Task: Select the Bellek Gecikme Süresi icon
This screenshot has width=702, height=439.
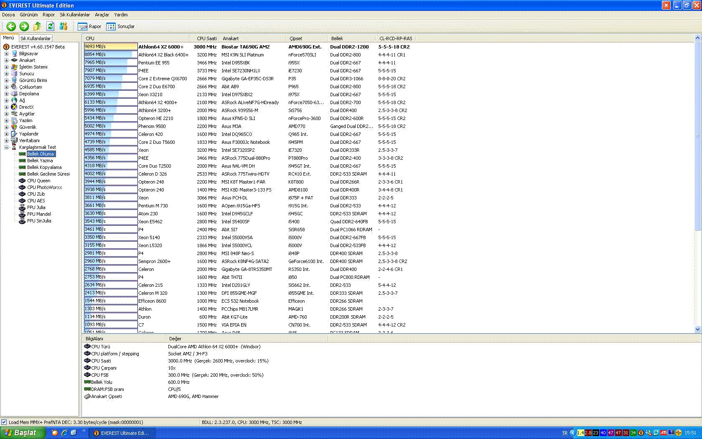Action: click(22, 174)
